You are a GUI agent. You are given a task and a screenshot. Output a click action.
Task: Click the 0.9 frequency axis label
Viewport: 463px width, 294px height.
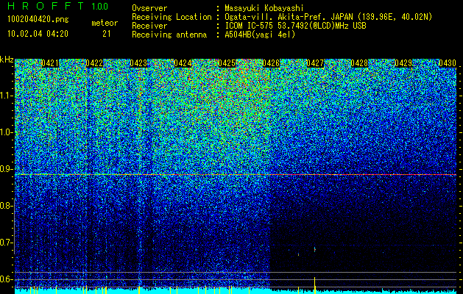point(6,169)
